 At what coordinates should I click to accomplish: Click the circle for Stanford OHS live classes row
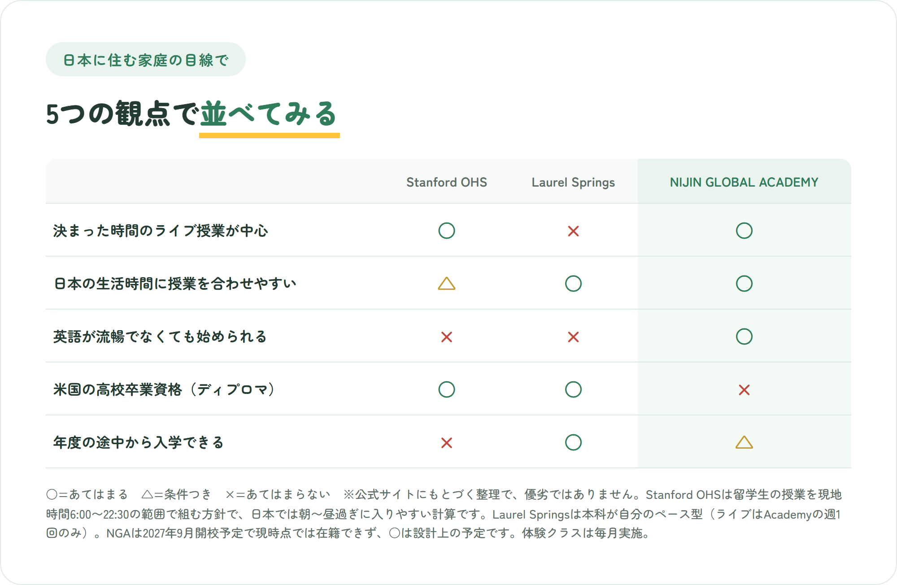point(446,231)
